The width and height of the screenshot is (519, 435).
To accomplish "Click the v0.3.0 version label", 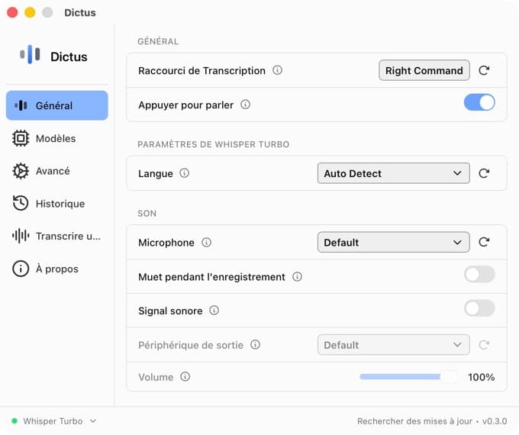I will coord(495,421).
